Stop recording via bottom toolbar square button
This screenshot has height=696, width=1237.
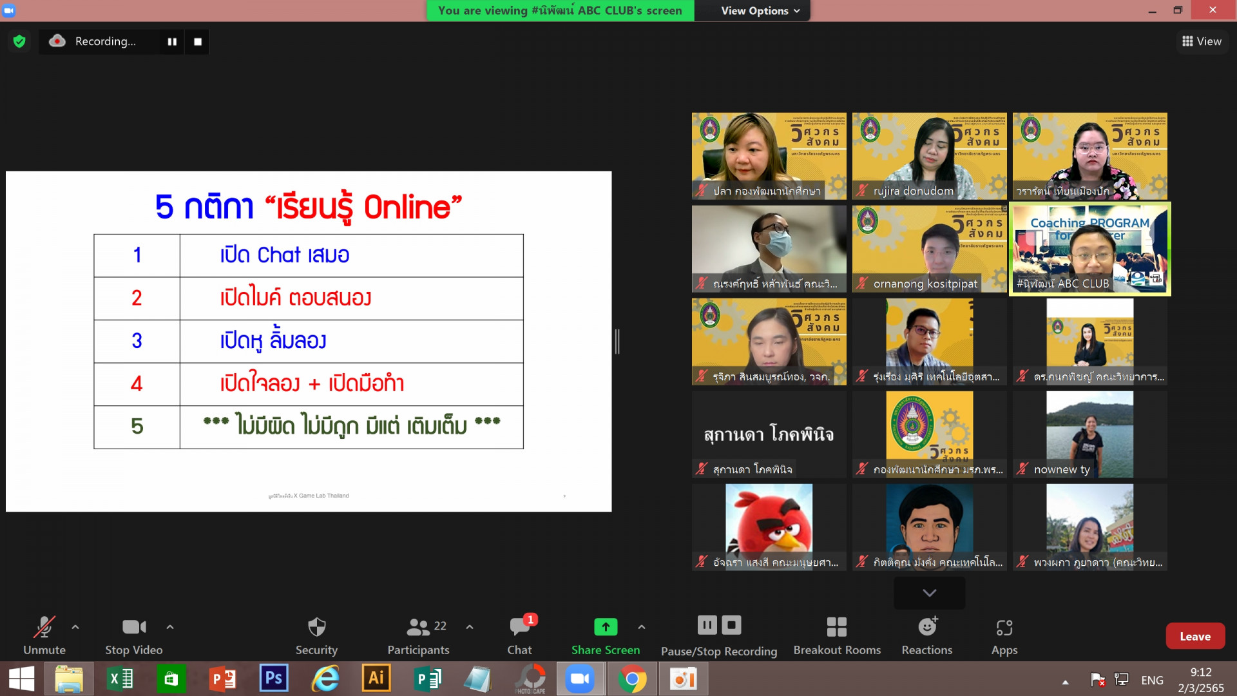[731, 625]
